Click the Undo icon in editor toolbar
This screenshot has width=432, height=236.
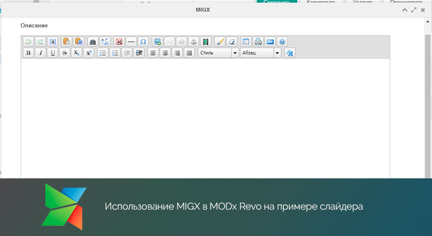click(28, 41)
